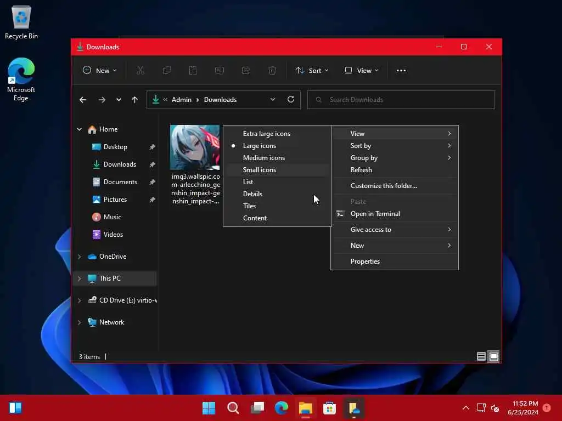Collapse the Home tree node
The height and width of the screenshot is (421, 562).
tap(80, 129)
